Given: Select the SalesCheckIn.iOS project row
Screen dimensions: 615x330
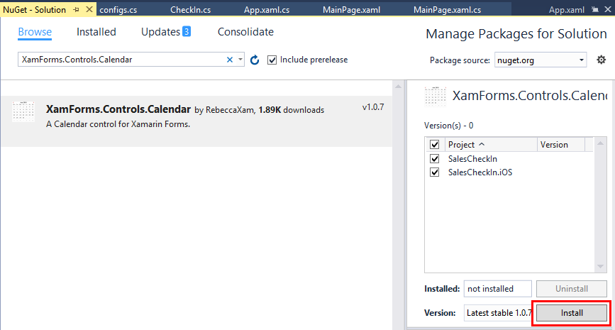Looking at the screenshot, I should click(509, 172).
